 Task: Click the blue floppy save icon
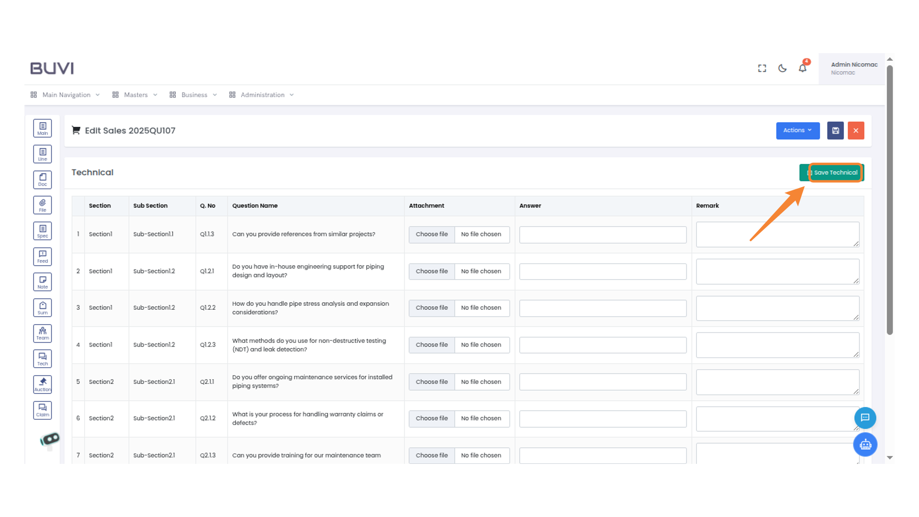click(x=835, y=131)
